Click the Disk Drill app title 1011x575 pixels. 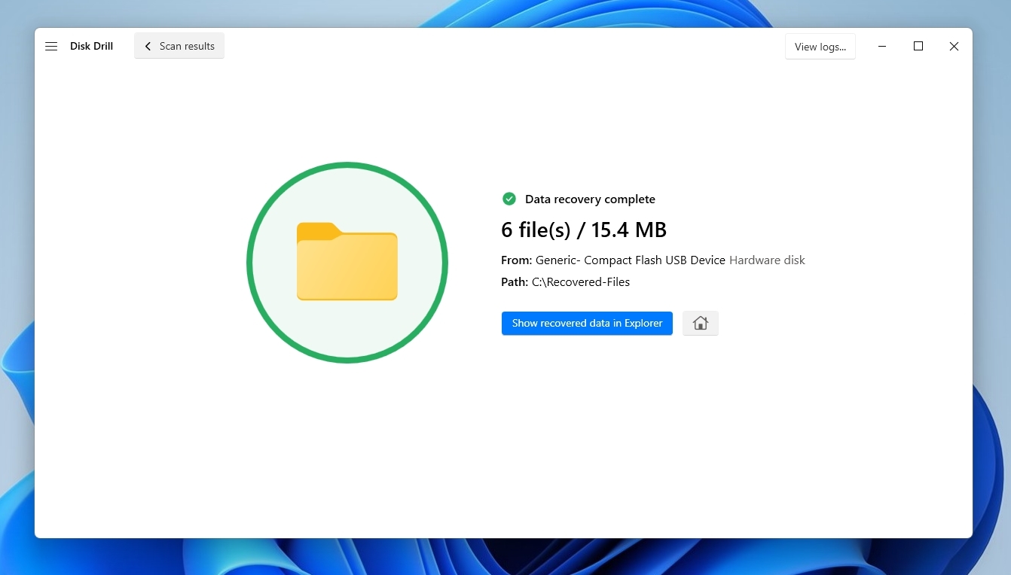(x=91, y=46)
